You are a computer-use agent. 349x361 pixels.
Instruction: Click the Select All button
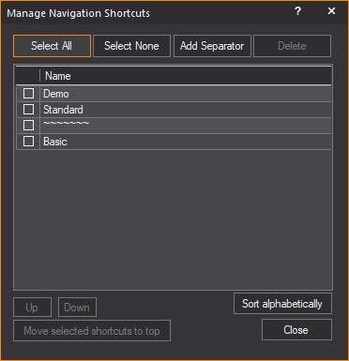coord(52,46)
